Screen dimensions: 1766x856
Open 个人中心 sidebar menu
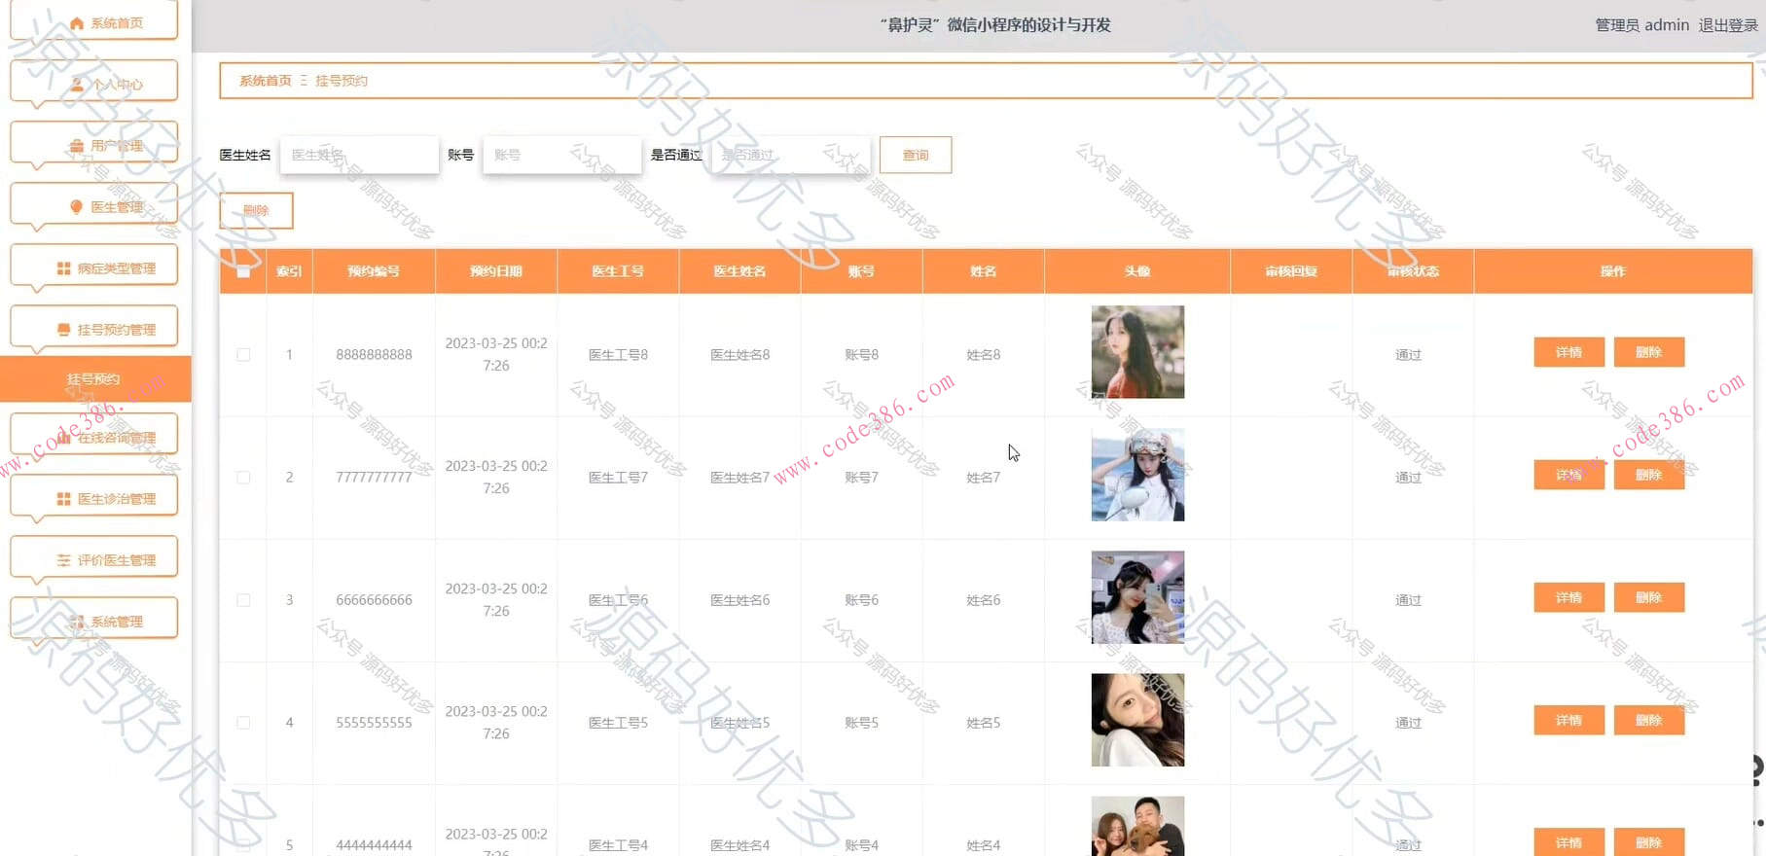pyautogui.click(x=94, y=83)
